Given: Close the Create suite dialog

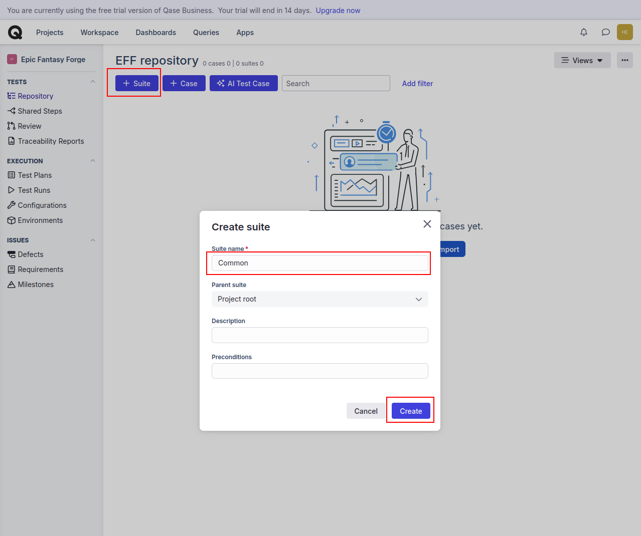Looking at the screenshot, I should (x=427, y=224).
